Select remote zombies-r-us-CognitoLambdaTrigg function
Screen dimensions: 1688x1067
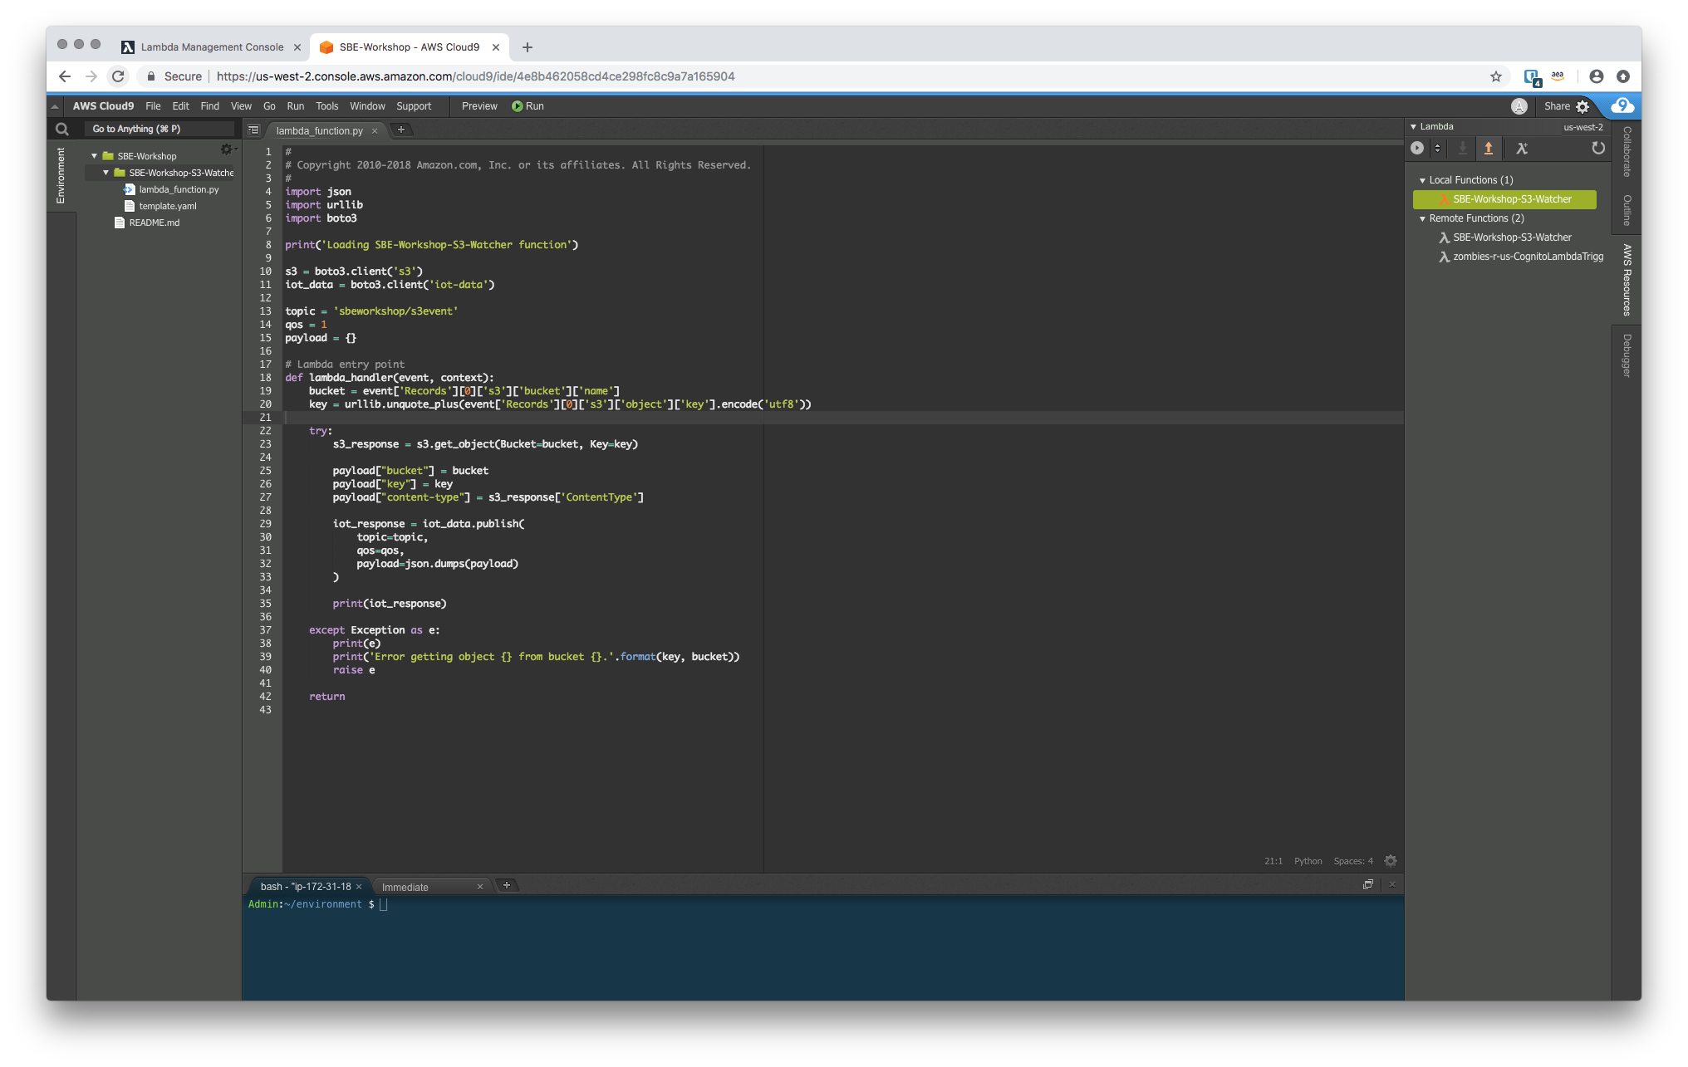point(1528,257)
